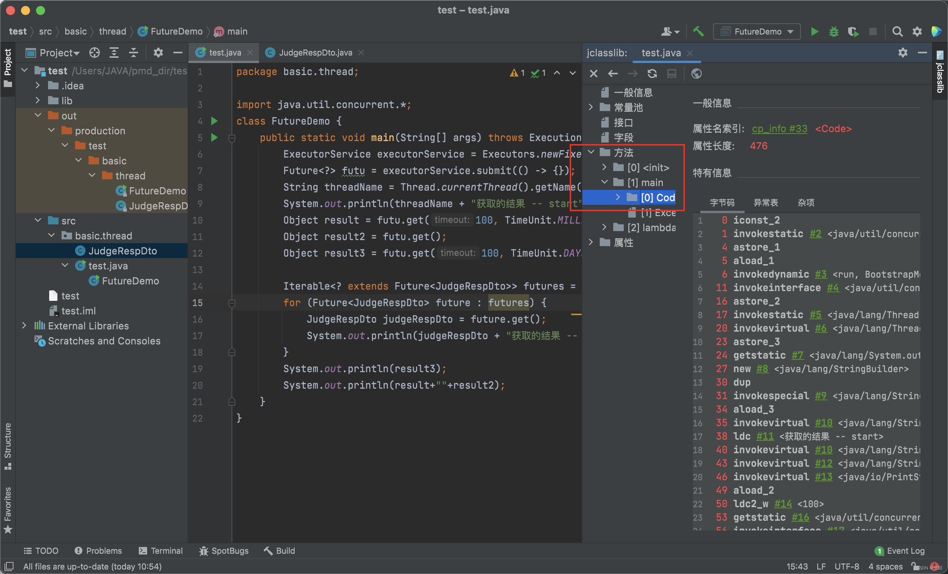Run main via gutter play icon on line 5

[x=214, y=137]
